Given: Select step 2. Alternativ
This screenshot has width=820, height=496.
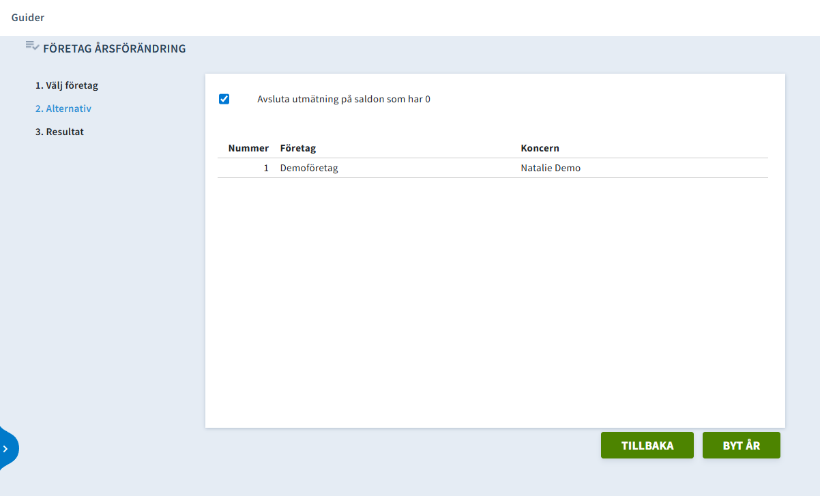Looking at the screenshot, I should coord(63,108).
